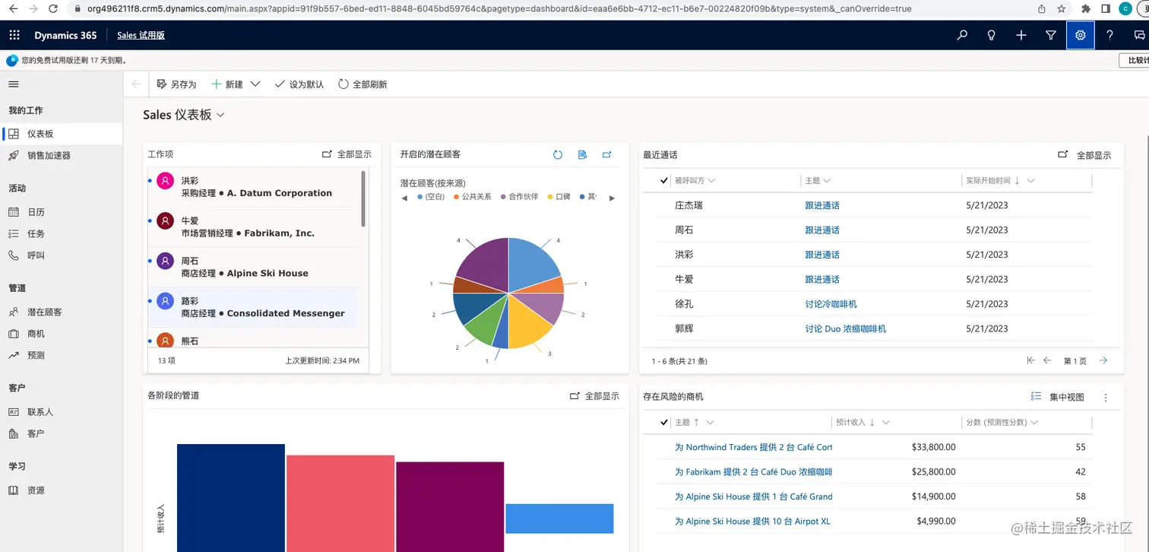This screenshot has height=552, width=1149.
Task: Click the question mark help icon
Action: [x=1110, y=35]
